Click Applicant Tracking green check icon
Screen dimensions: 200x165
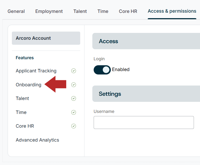[74, 71]
